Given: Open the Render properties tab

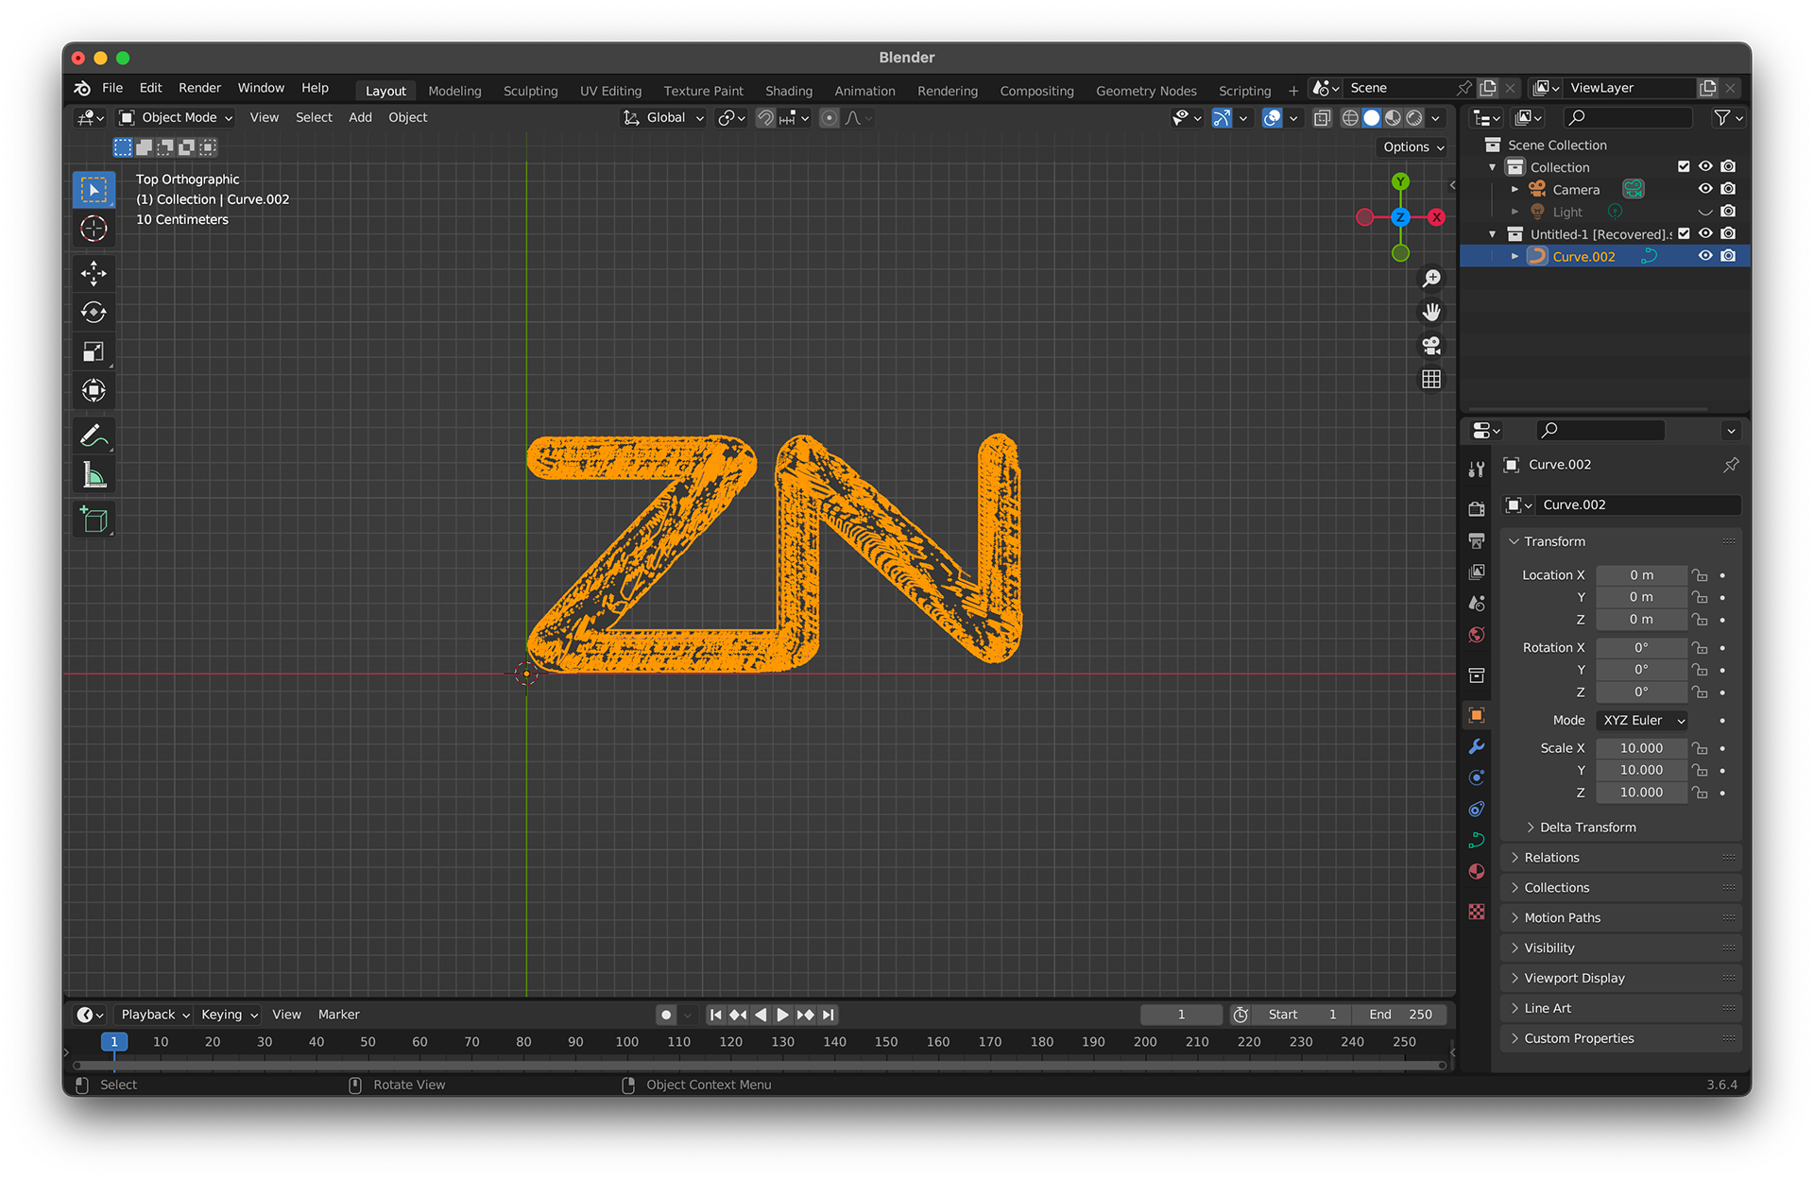Looking at the screenshot, I should tap(1477, 509).
